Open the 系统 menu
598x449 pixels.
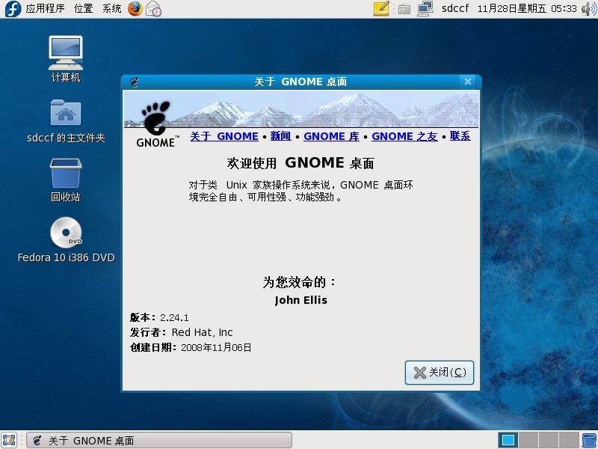(x=112, y=9)
